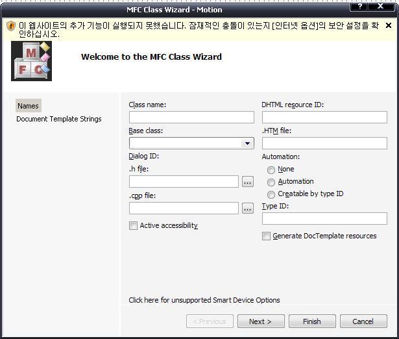The image size is (399, 339).
Task: Select the Automation radio button
Action: click(x=271, y=182)
